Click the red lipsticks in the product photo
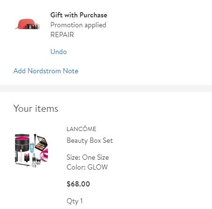Image resolution: width=212 pixels, height=209 pixels. 27,157
